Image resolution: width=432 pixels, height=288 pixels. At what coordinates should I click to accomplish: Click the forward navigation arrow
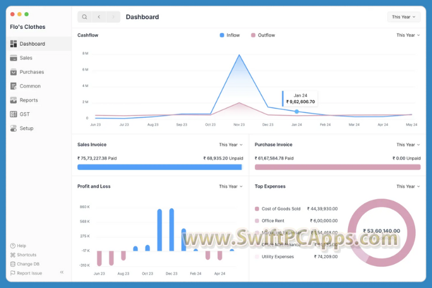pyautogui.click(x=113, y=17)
